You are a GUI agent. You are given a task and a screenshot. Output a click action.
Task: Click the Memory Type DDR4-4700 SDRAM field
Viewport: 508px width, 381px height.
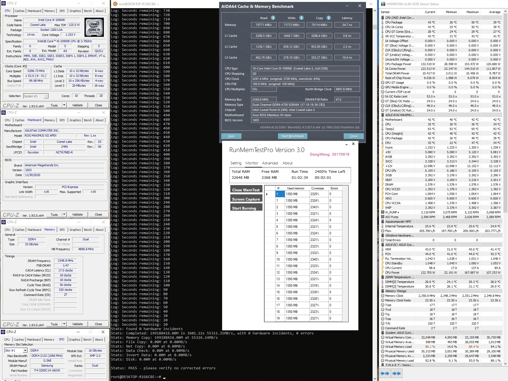click(305, 105)
